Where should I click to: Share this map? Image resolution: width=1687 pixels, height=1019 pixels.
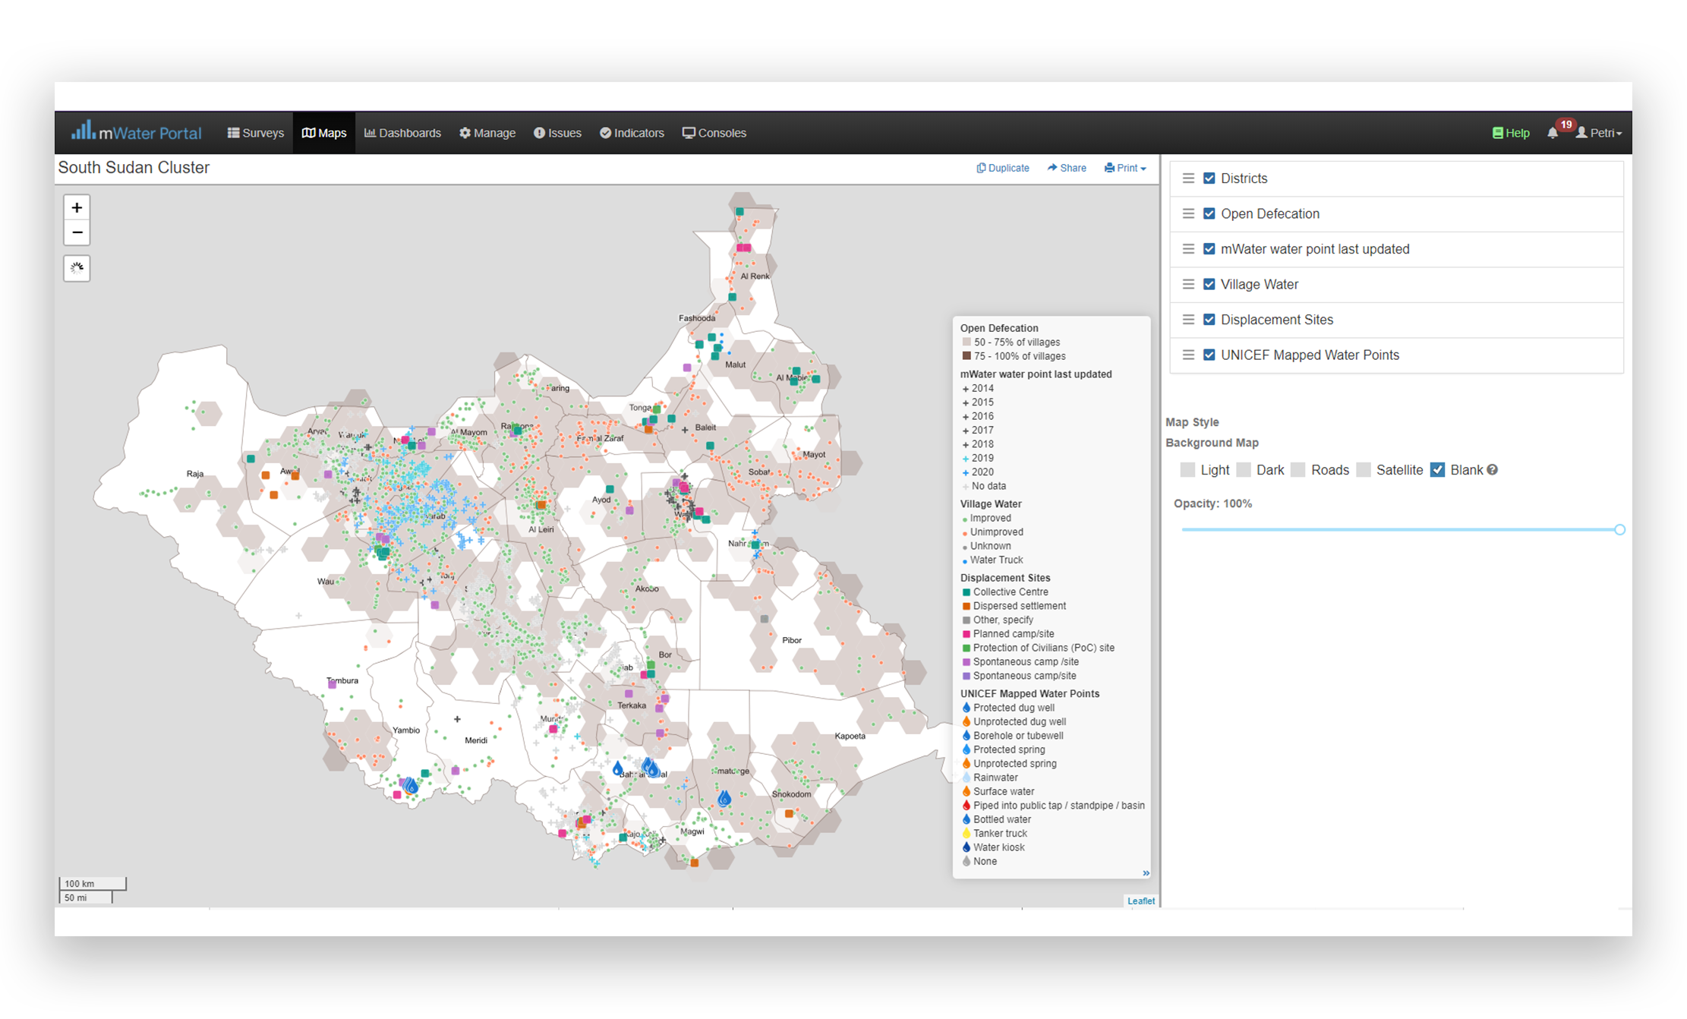[x=1067, y=168]
